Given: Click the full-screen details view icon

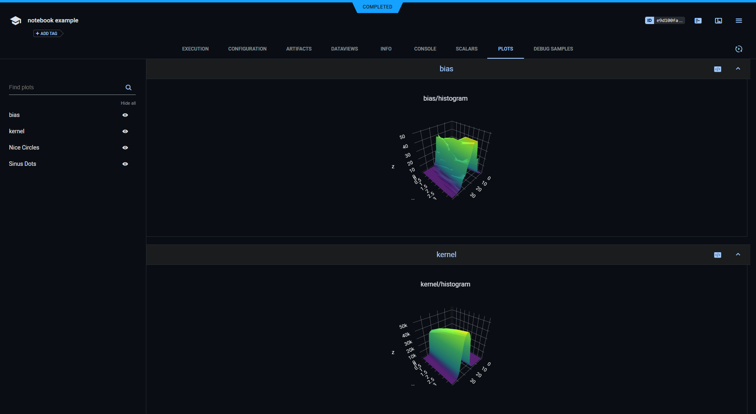Looking at the screenshot, I should (x=718, y=21).
